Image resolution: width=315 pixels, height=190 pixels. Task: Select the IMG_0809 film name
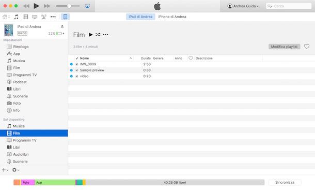pyautogui.click(x=88, y=64)
